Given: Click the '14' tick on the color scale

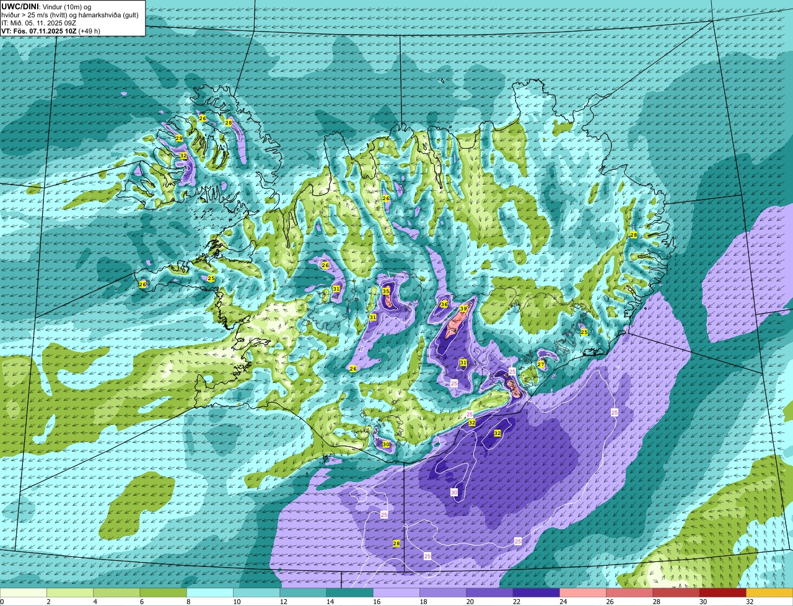Looking at the screenshot, I should tap(330, 602).
